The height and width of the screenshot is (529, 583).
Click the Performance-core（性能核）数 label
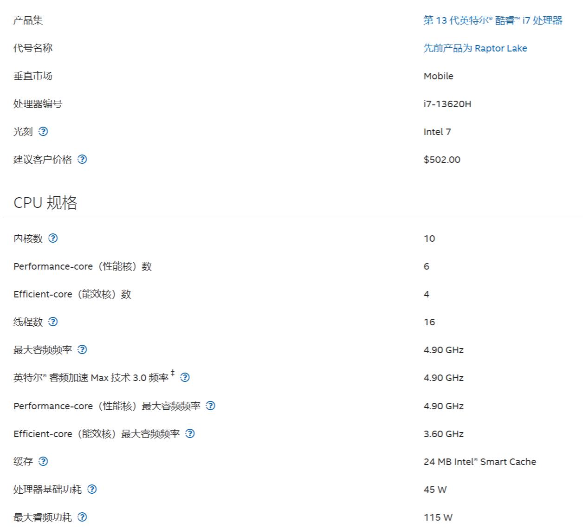pyautogui.click(x=83, y=266)
